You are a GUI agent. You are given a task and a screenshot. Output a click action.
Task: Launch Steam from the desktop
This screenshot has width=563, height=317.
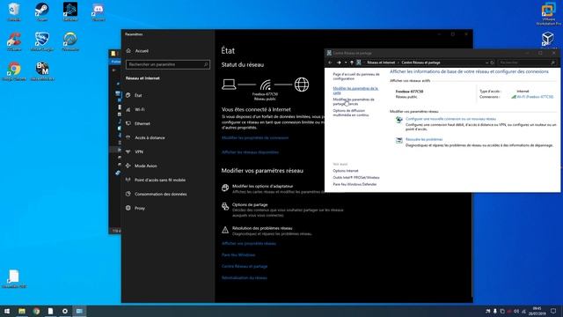coord(42,11)
